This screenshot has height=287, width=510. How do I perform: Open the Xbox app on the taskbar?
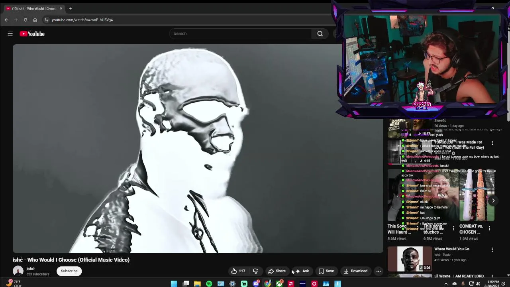point(279,284)
